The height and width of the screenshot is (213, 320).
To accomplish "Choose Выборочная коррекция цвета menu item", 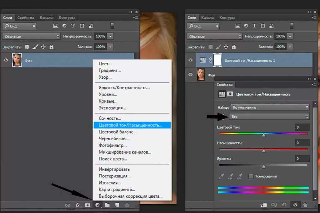I will [x=132, y=196].
